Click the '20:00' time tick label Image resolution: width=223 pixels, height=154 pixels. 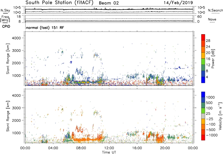[165, 148]
